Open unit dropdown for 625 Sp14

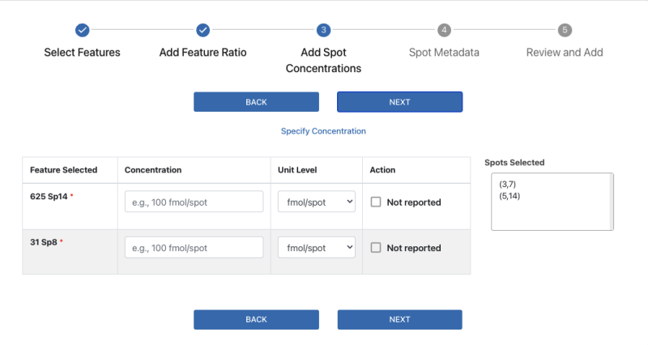(316, 202)
